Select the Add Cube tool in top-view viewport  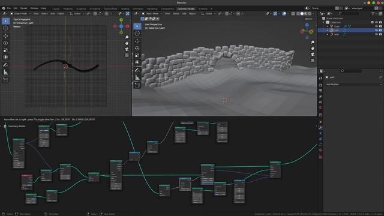click(5, 80)
